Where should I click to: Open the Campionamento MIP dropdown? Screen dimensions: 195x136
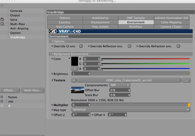(120, 85)
